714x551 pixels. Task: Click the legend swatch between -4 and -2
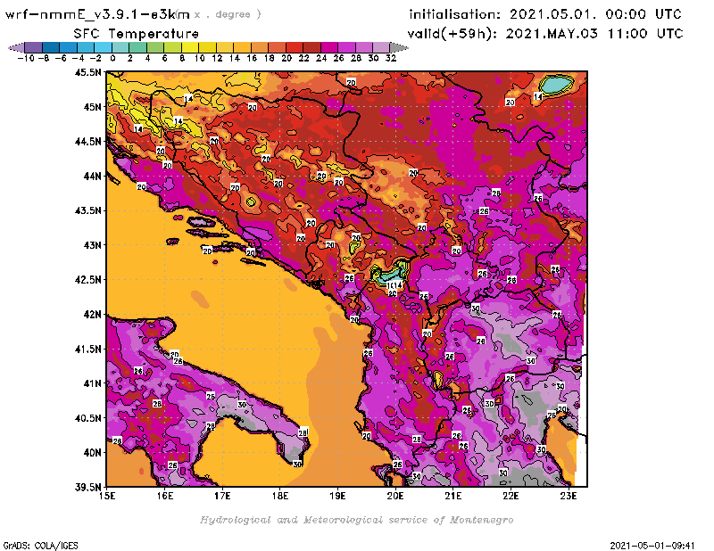click(86, 47)
